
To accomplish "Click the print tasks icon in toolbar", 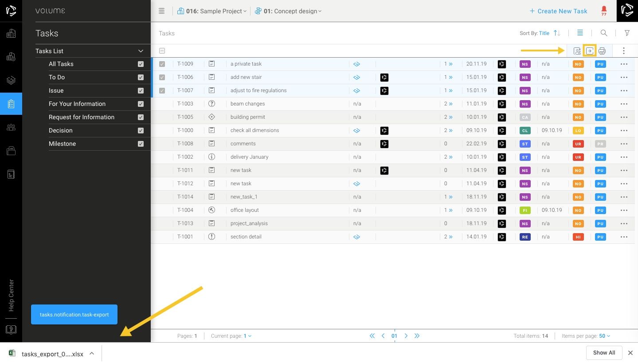I will coord(602,51).
